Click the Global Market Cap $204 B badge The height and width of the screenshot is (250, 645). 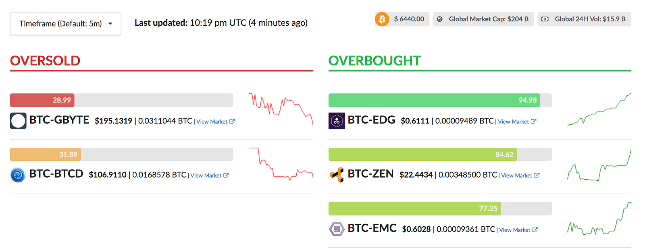[x=484, y=19]
